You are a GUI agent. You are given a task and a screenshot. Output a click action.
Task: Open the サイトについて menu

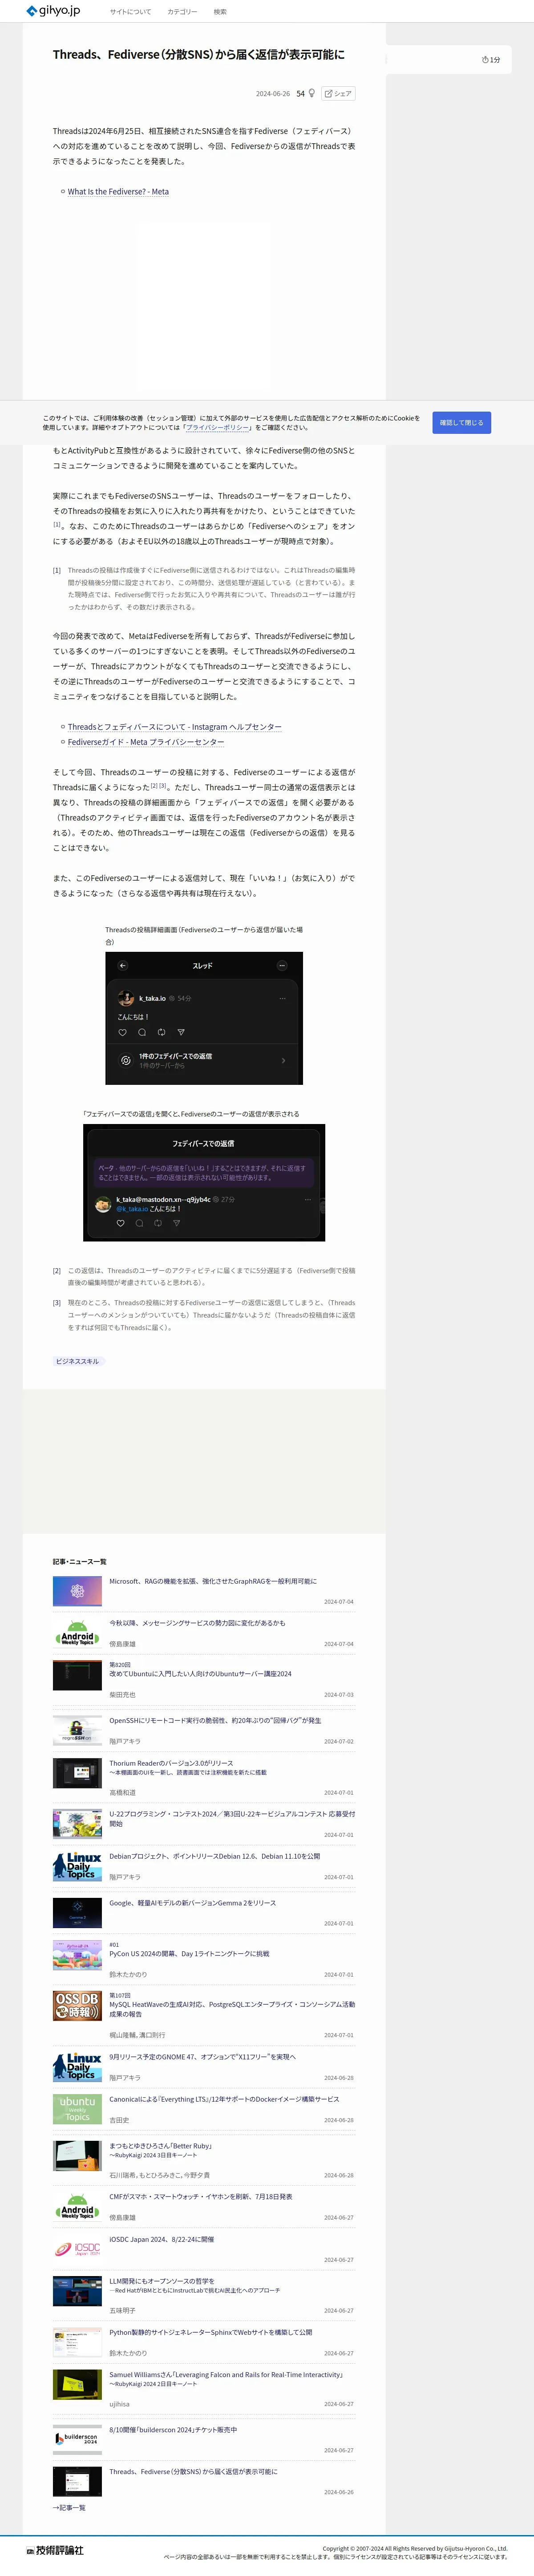pos(130,12)
